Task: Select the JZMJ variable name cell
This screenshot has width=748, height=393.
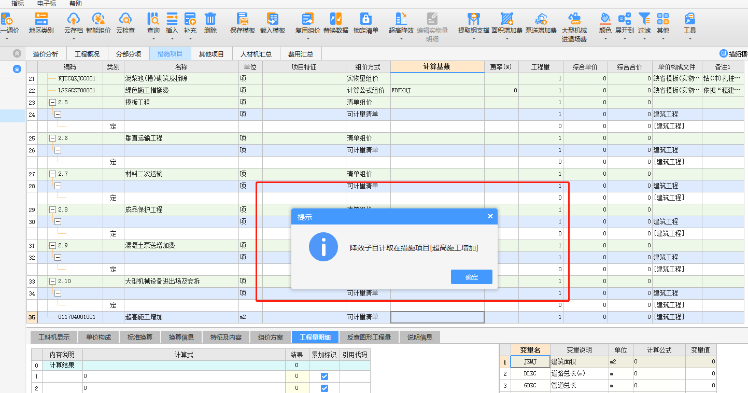Action: (531, 362)
